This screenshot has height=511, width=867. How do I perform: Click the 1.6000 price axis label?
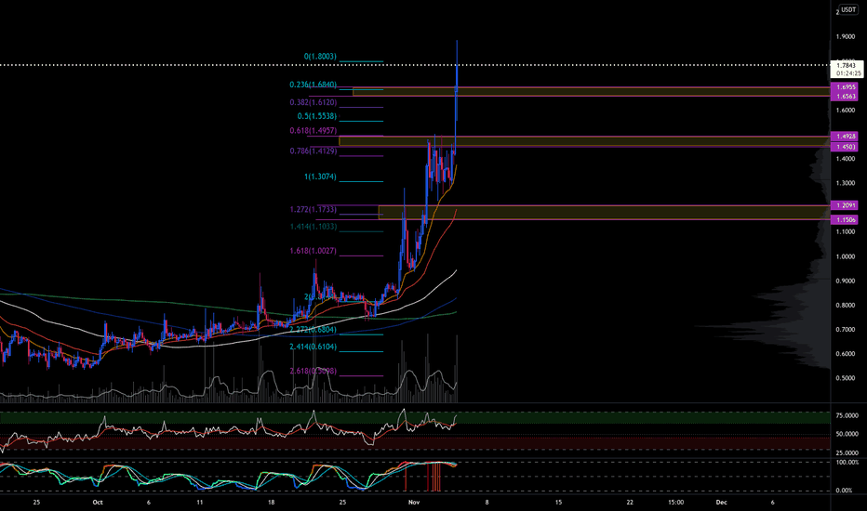(846, 110)
